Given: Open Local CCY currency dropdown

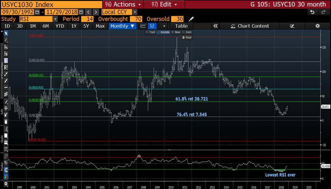Looking at the screenshot, I should [135, 12].
